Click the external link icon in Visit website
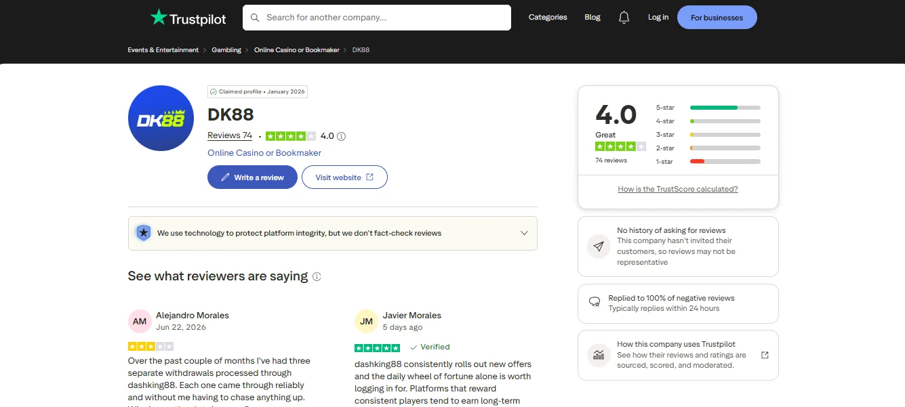The image size is (905, 407). [369, 177]
